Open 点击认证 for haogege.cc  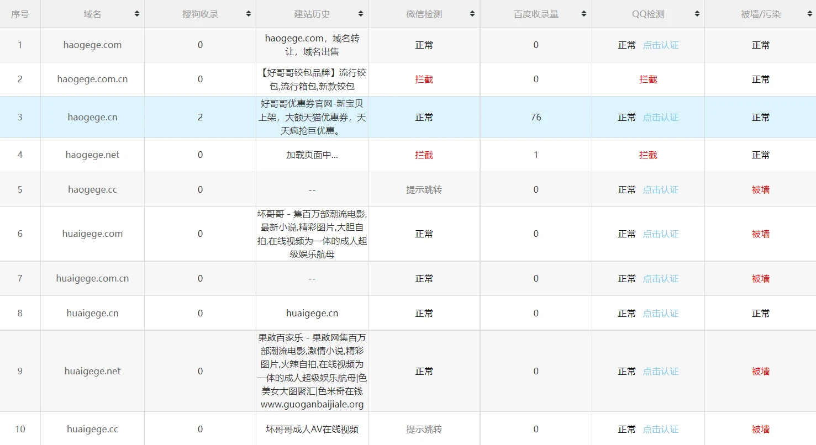[x=660, y=190]
